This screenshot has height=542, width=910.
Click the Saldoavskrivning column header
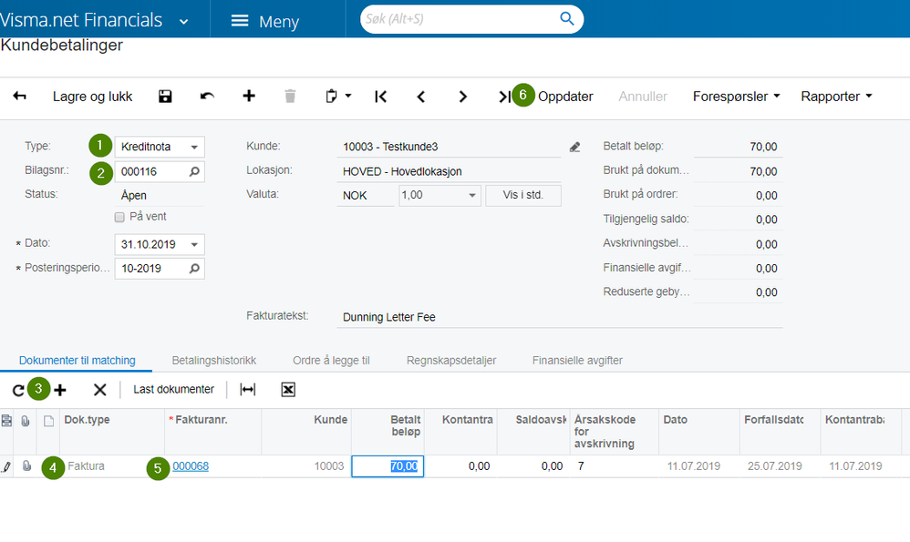point(533,431)
